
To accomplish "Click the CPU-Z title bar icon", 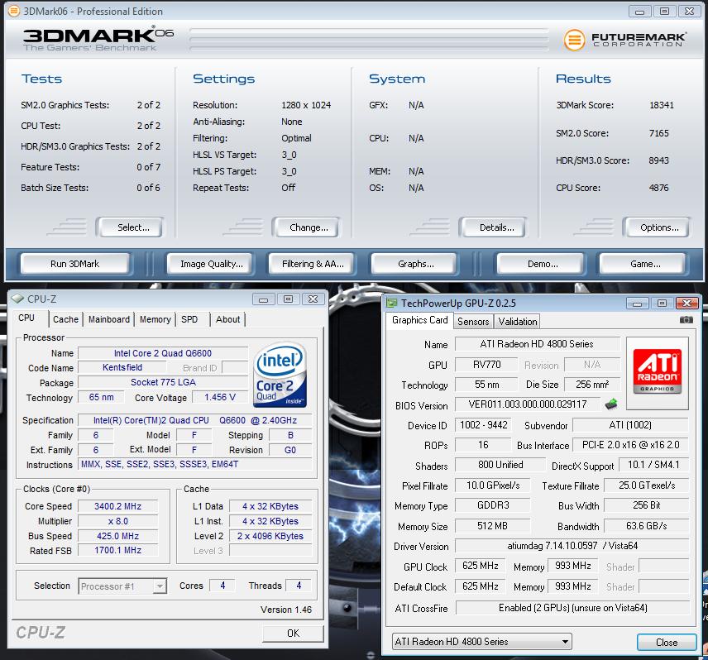I will pyautogui.click(x=17, y=299).
